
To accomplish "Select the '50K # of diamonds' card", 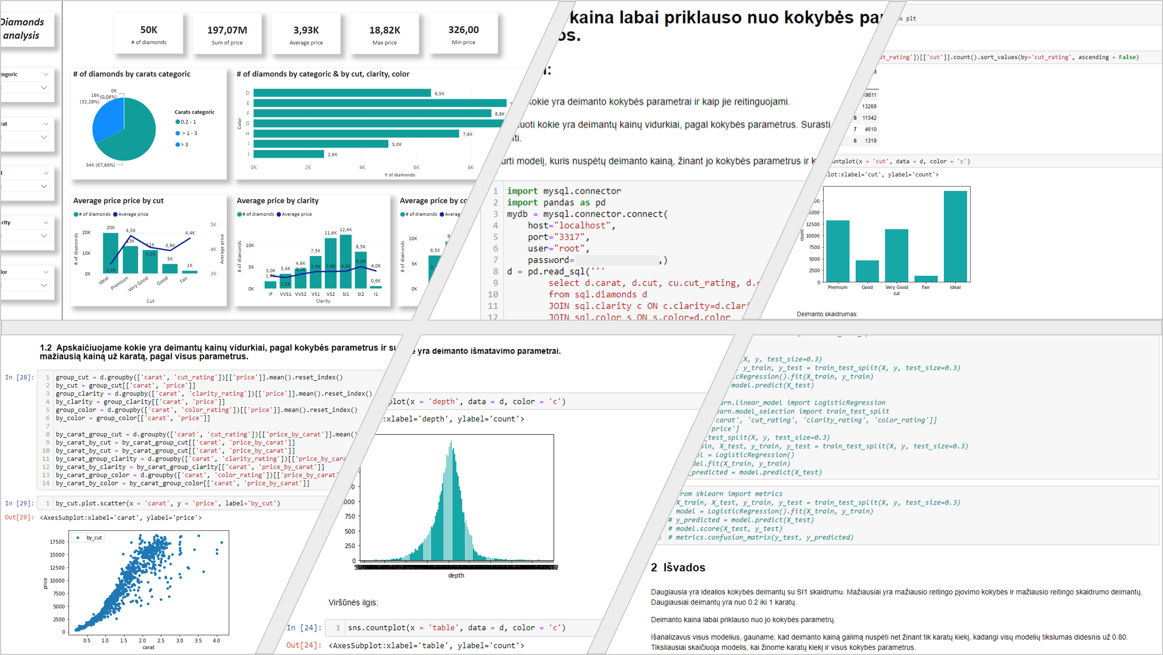I will 149,34.
